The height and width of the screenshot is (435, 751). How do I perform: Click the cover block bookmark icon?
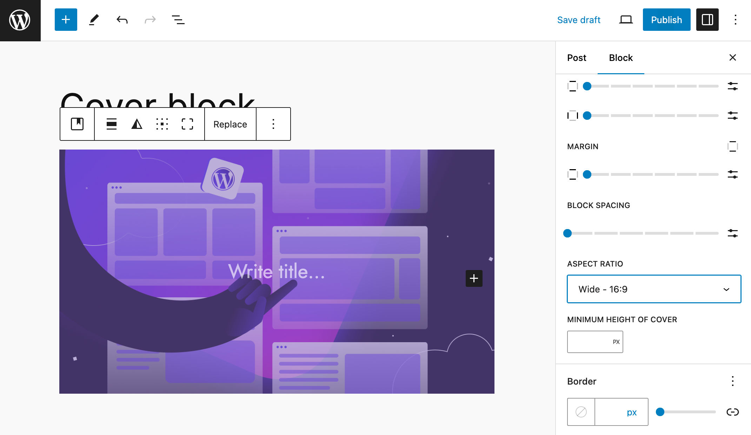pos(77,124)
